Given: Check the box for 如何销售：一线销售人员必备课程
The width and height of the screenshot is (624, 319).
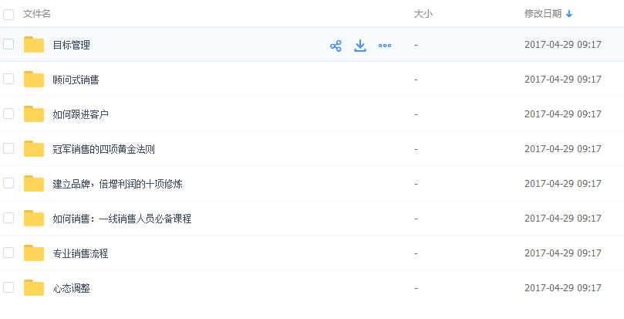Looking at the screenshot, I should [x=8, y=218].
